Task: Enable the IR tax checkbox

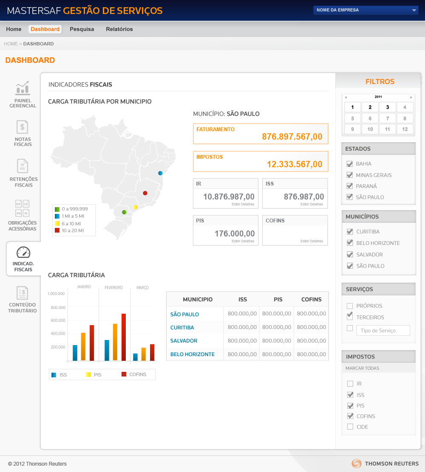Action: pyautogui.click(x=350, y=384)
